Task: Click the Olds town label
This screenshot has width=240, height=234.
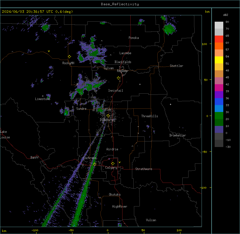Action: coord(108,109)
